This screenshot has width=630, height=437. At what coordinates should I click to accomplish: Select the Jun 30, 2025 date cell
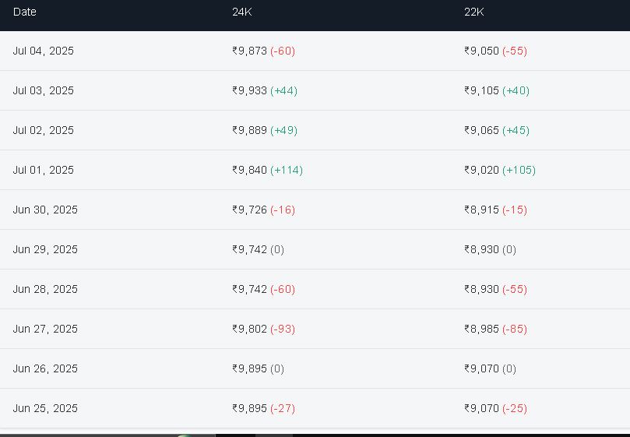tap(45, 210)
